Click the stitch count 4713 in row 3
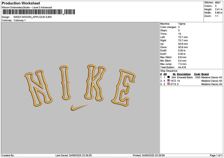224x158 pixels. pyautogui.click(x=173, y=84)
